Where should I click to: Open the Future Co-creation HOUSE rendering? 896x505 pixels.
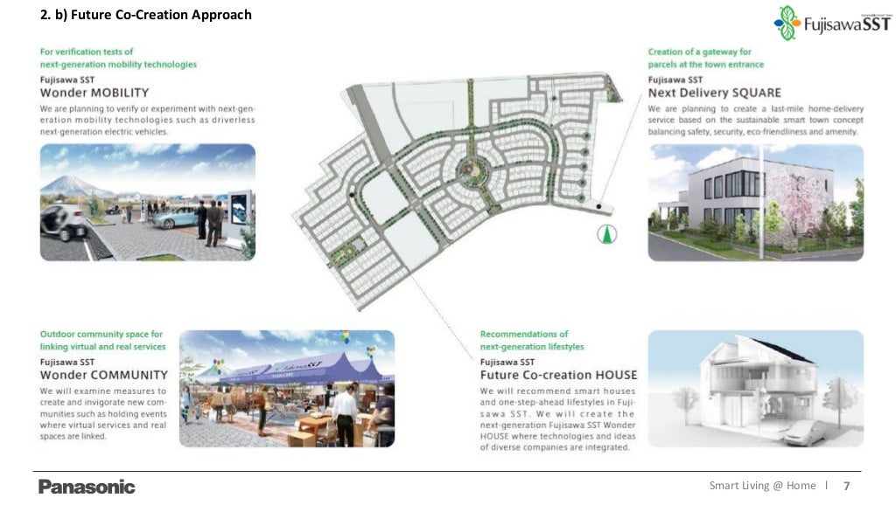pos(755,389)
